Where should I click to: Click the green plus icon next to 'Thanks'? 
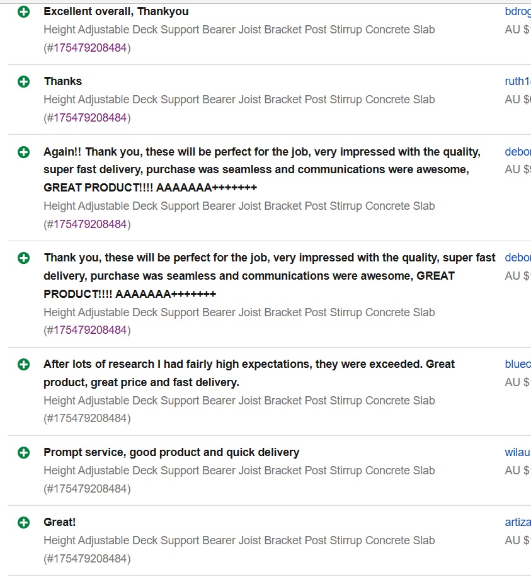[x=23, y=81]
